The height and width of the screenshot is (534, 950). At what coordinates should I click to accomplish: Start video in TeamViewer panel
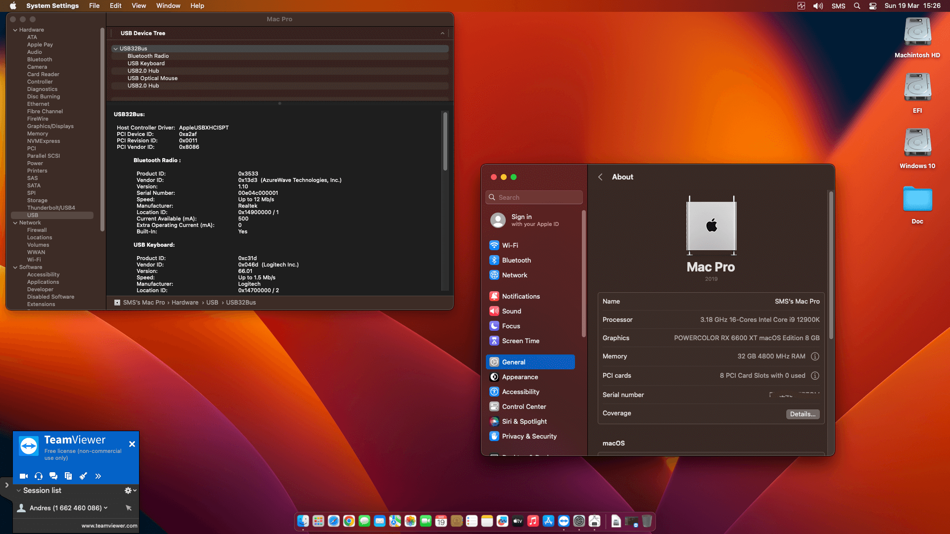23,476
